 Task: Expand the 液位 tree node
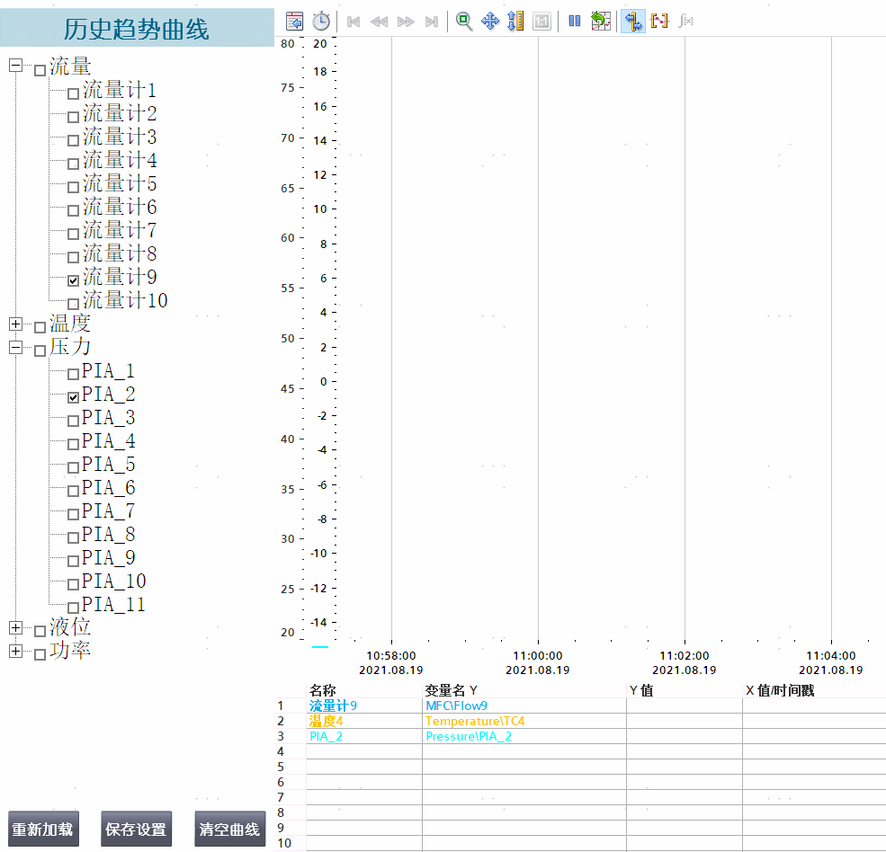point(16,628)
